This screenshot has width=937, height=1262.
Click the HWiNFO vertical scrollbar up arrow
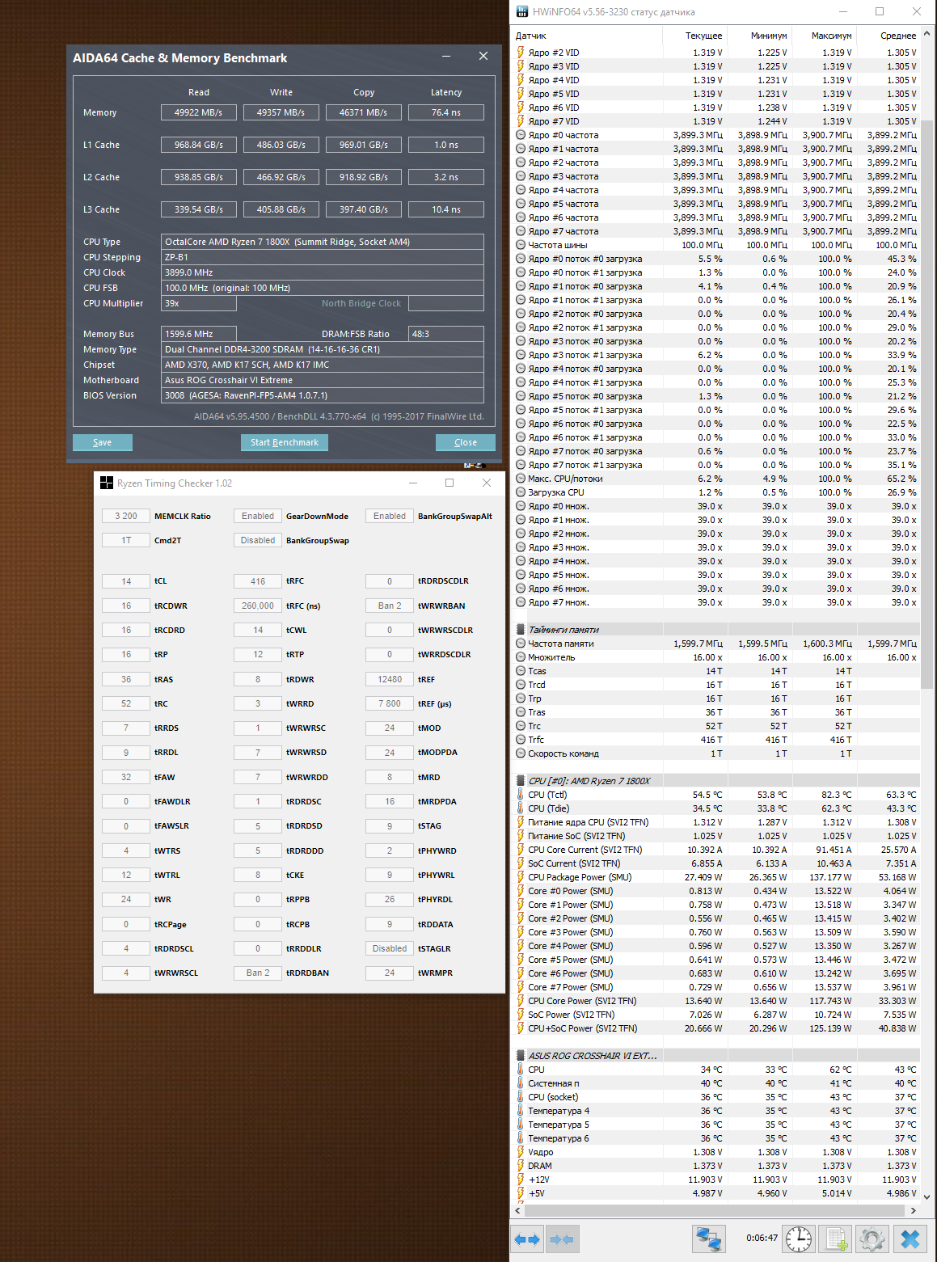(x=927, y=35)
